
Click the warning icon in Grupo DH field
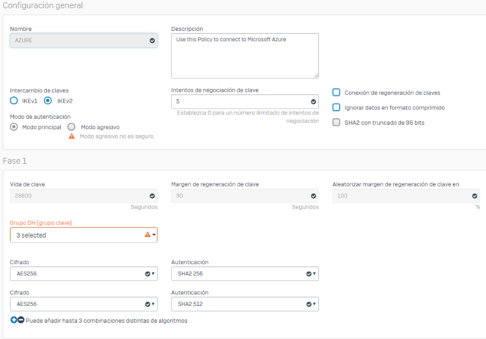[147, 235]
